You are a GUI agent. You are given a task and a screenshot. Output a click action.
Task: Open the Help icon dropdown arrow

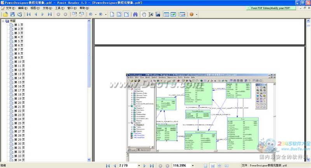point(197,14)
